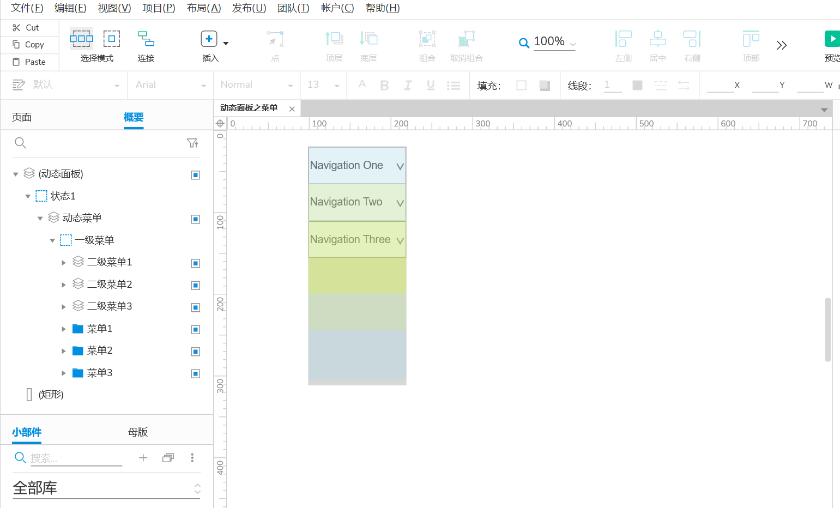Click the add library plus icon
The width and height of the screenshot is (840, 508).
143,458
